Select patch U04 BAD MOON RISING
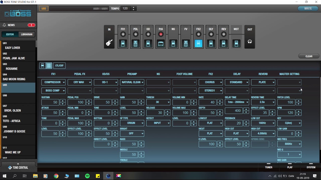This screenshot has height=180, width=321. tap(18, 77)
